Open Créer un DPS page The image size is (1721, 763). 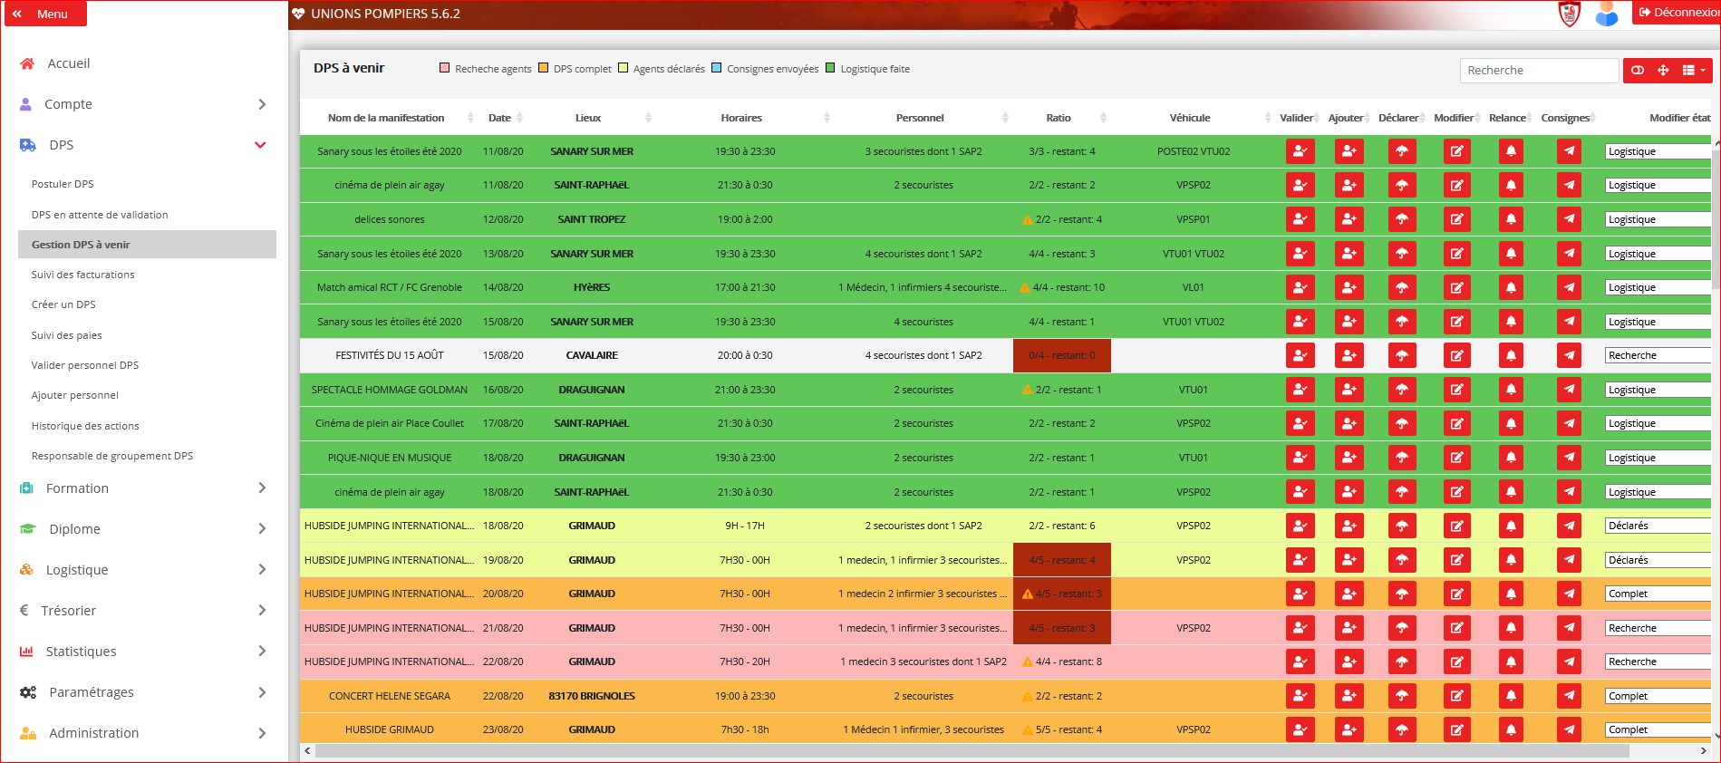click(x=63, y=304)
